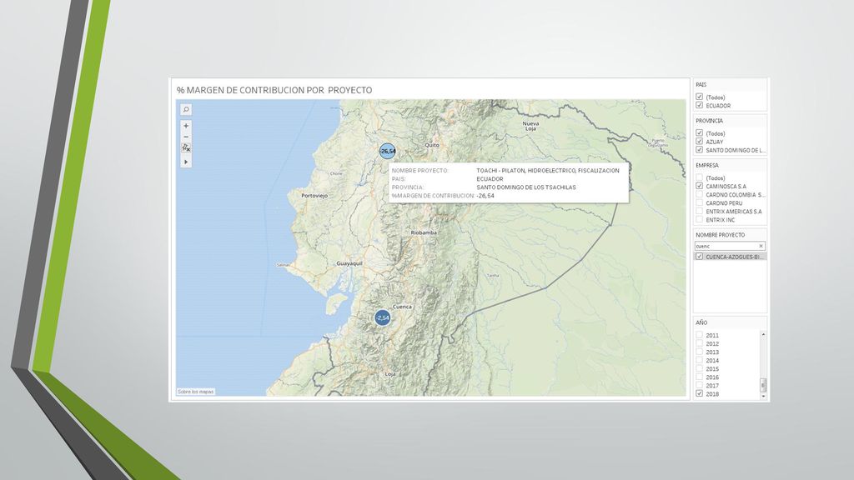Click the AÑO filter heading
This screenshot has height=480, width=854.
[x=701, y=322]
